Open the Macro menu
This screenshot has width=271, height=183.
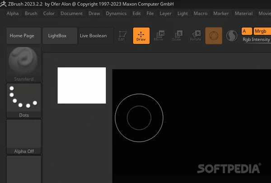(201, 14)
